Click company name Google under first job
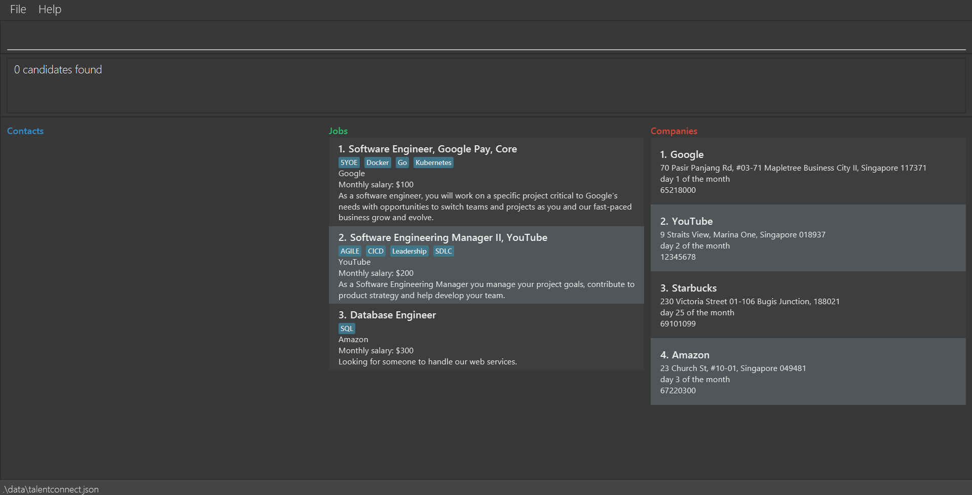Screen dimensions: 972x495 tap(352, 174)
